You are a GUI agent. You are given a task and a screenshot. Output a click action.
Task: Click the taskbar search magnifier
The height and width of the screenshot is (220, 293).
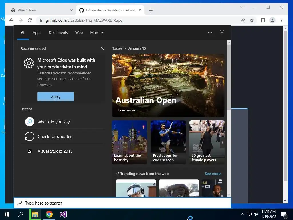tap(21, 214)
